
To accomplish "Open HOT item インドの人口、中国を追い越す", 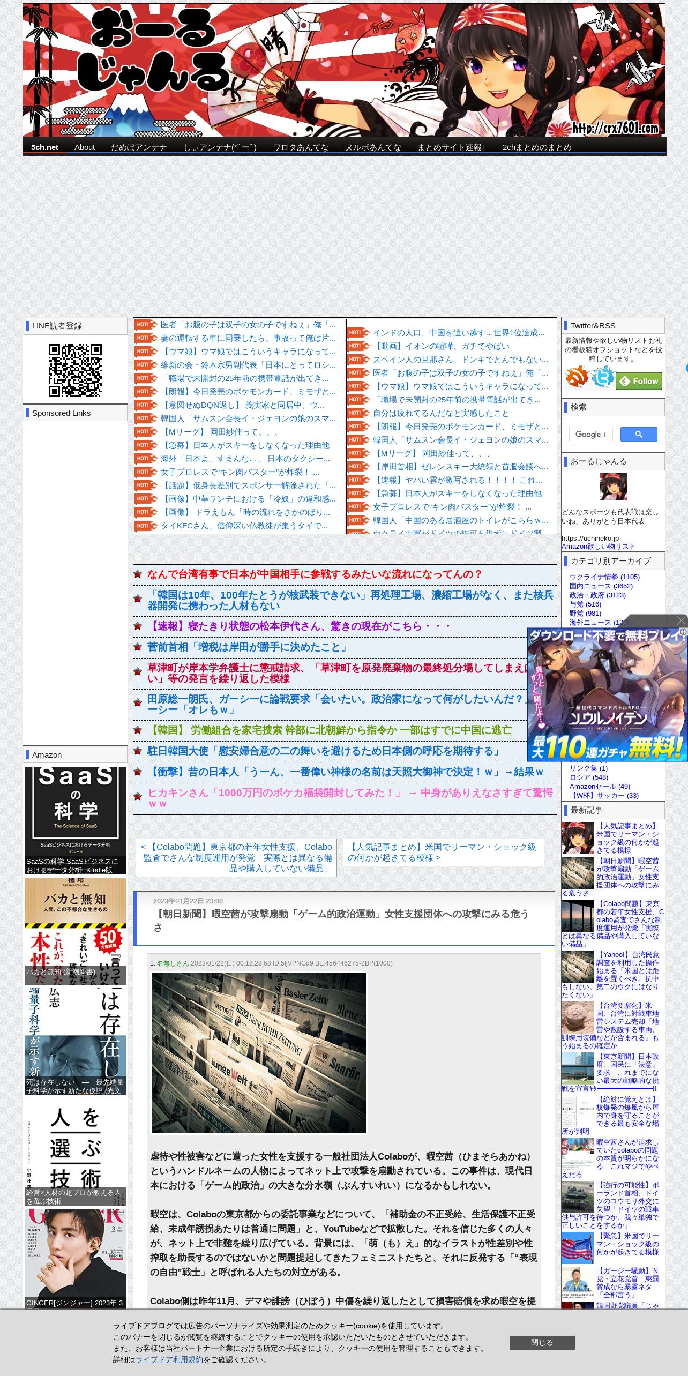I will tap(459, 333).
